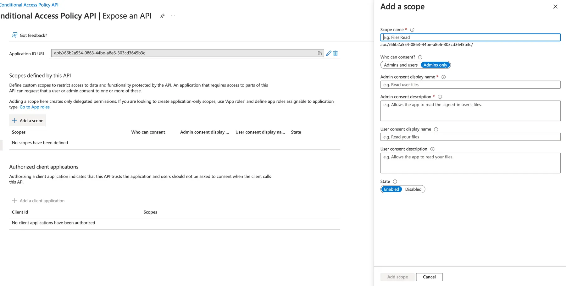Screen dimensions: 566x286
Task: Pin the Expose an API page
Action: [x=162, y=16]
